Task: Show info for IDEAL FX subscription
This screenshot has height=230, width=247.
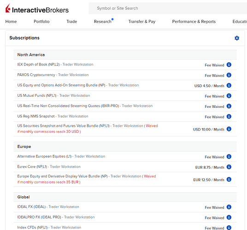Action: click(x=229, y=207)
